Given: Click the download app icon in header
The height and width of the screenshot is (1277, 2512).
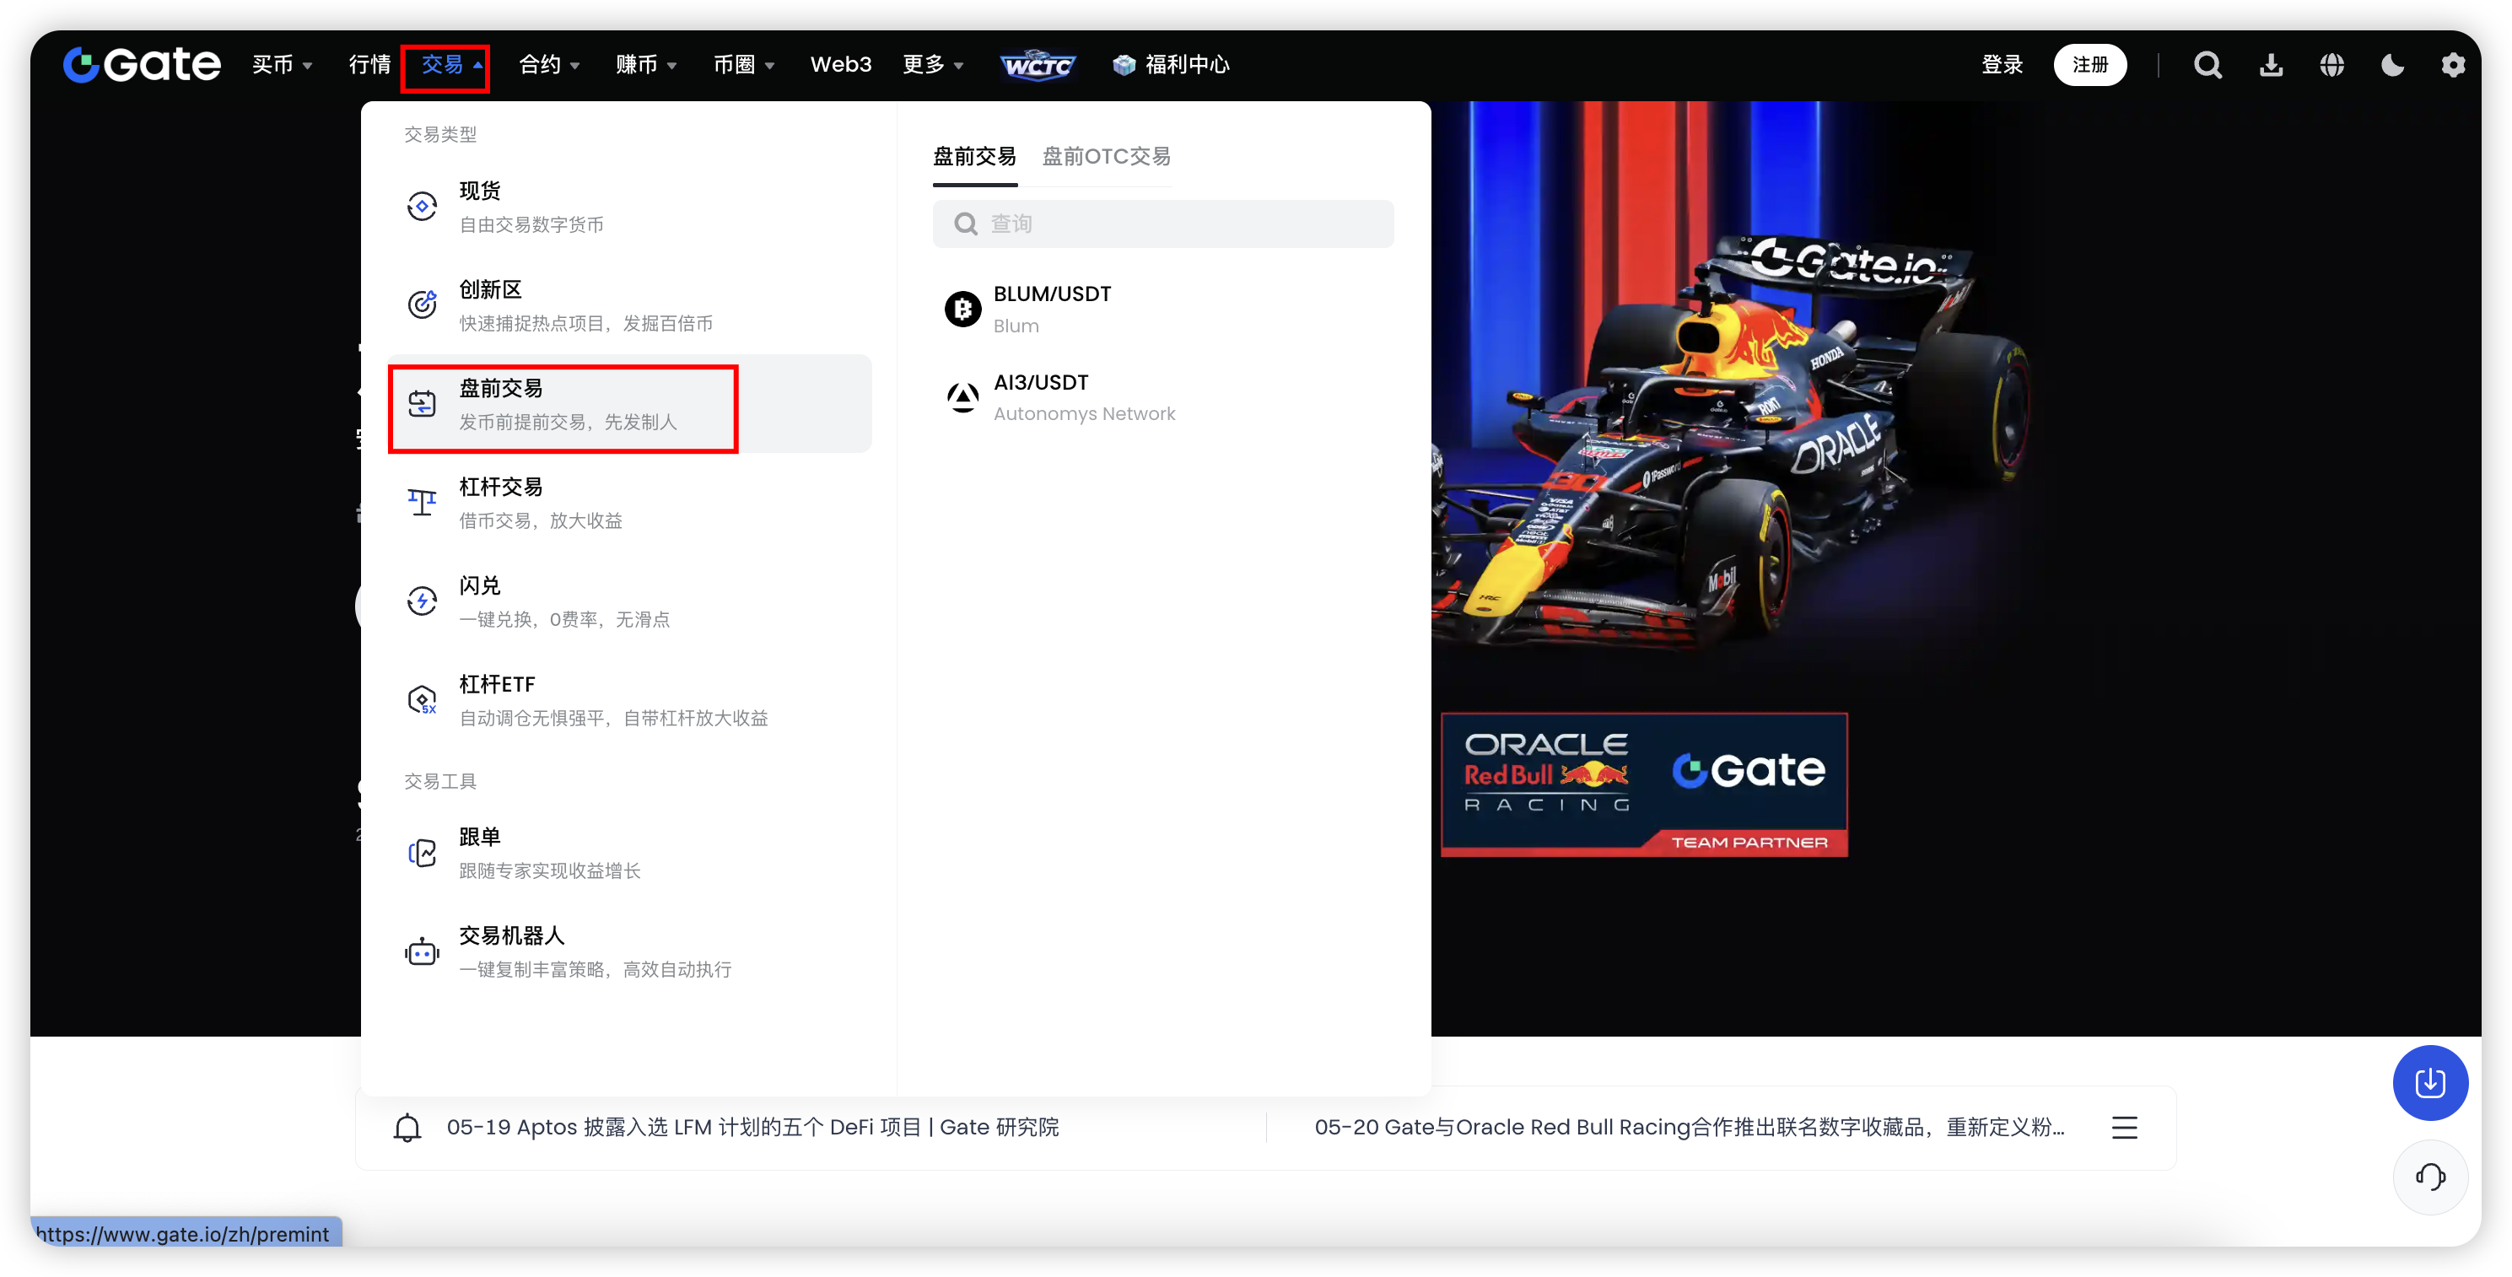Looking at the screenshot, I should click(2271, 65).
